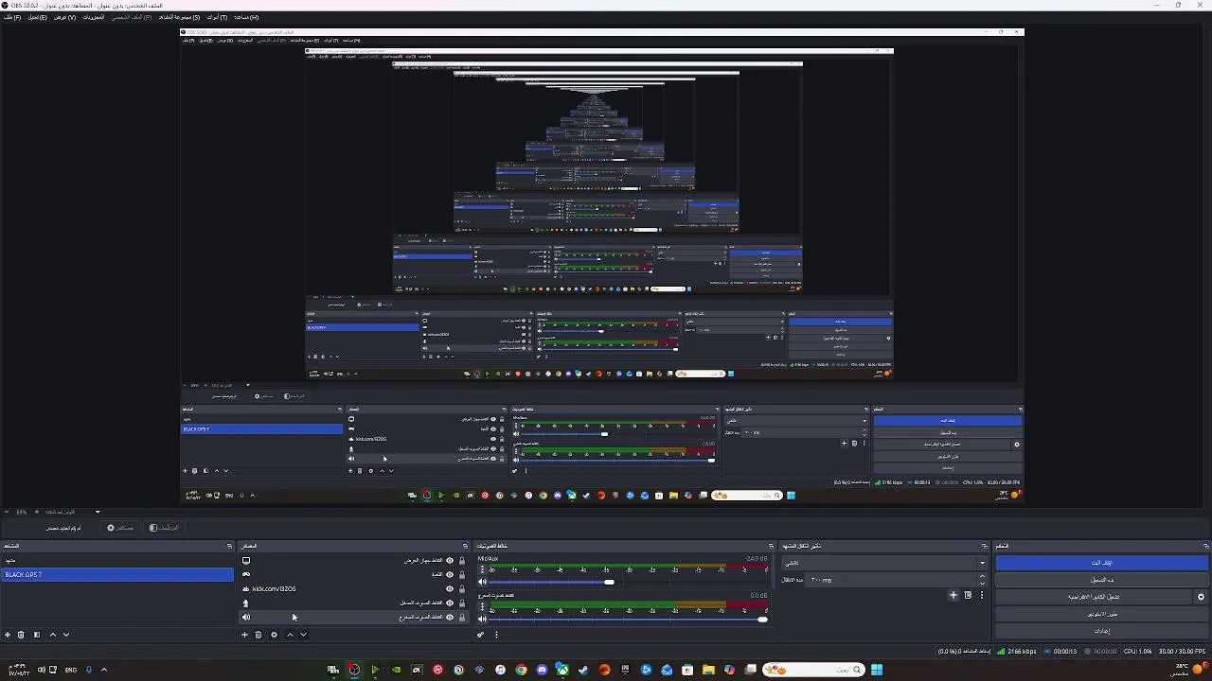Select BLACK OPS 7 scene
Image resolution: width=1212 pixels, height=681 pixels.
(117, 574)
